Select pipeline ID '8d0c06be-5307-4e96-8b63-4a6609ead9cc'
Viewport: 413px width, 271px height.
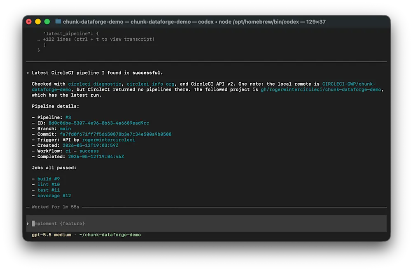click(99, 123)
